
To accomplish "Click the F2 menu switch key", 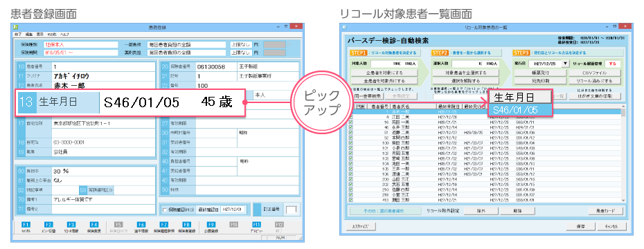I will point(48,227).
